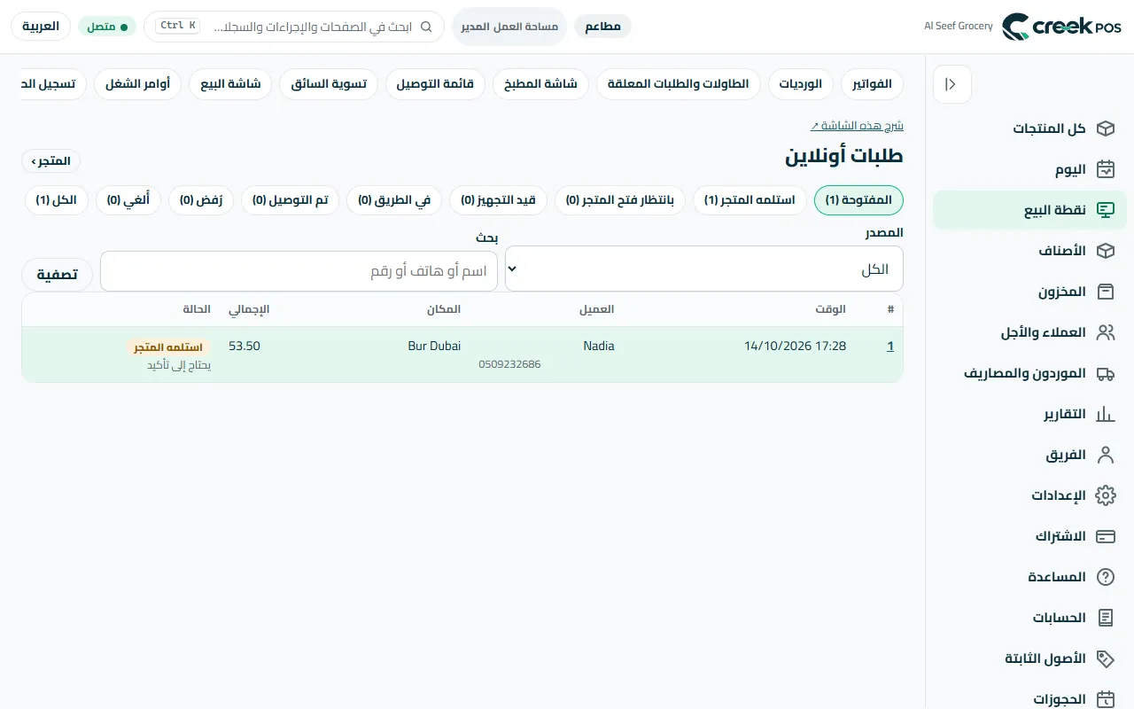Click the كل المنتجات box icon

click(1105, 129)
